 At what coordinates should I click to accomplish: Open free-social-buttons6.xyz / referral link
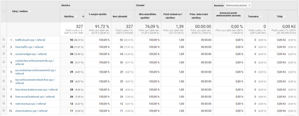(35, 97)
